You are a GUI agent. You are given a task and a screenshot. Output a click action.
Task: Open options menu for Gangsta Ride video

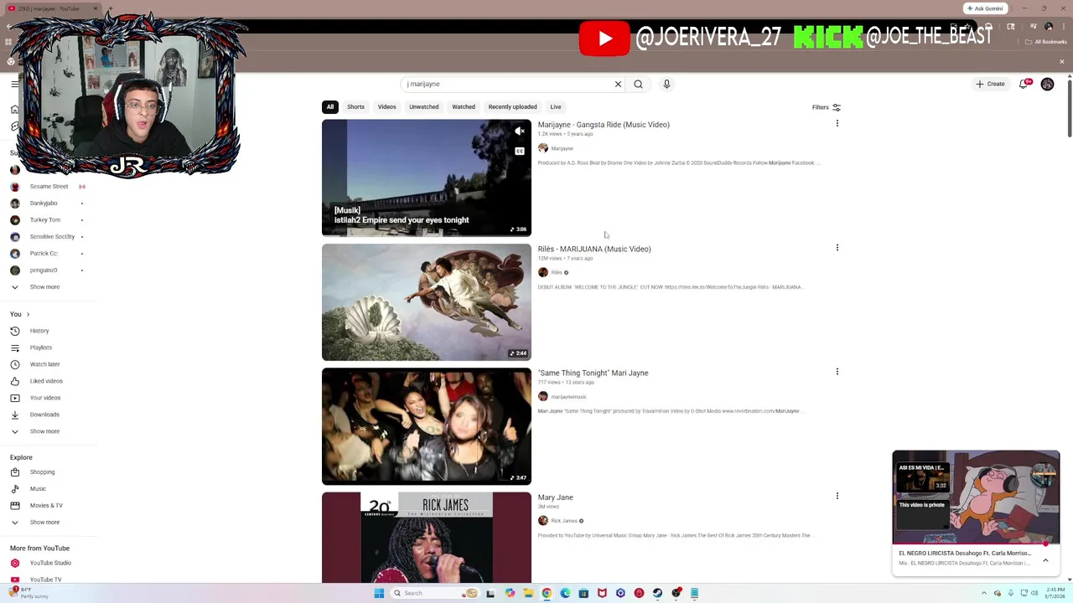[837, 124]
